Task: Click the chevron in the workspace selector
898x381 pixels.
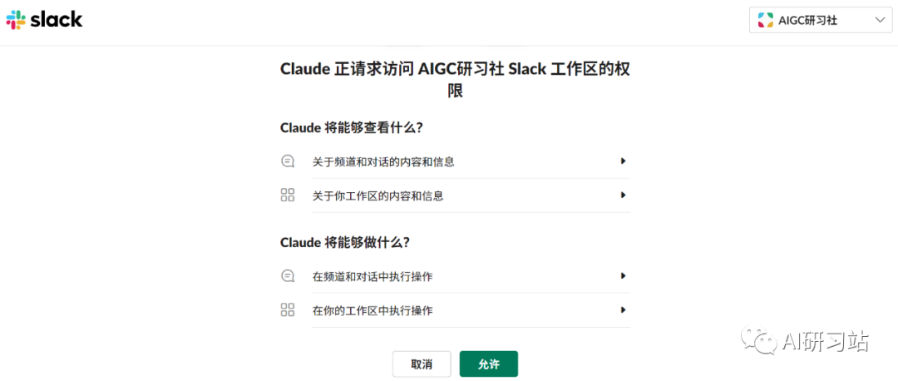Action: tap(881, 20)
